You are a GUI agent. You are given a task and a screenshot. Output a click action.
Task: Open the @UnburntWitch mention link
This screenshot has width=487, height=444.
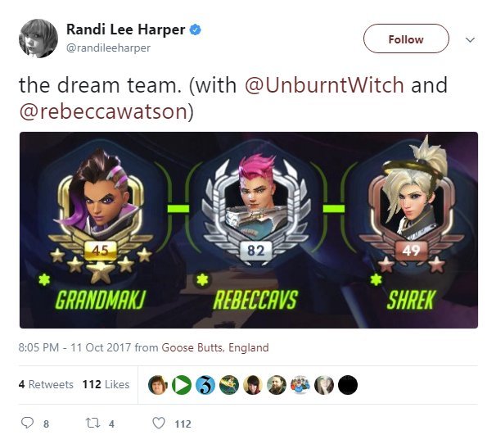(324, 85)
